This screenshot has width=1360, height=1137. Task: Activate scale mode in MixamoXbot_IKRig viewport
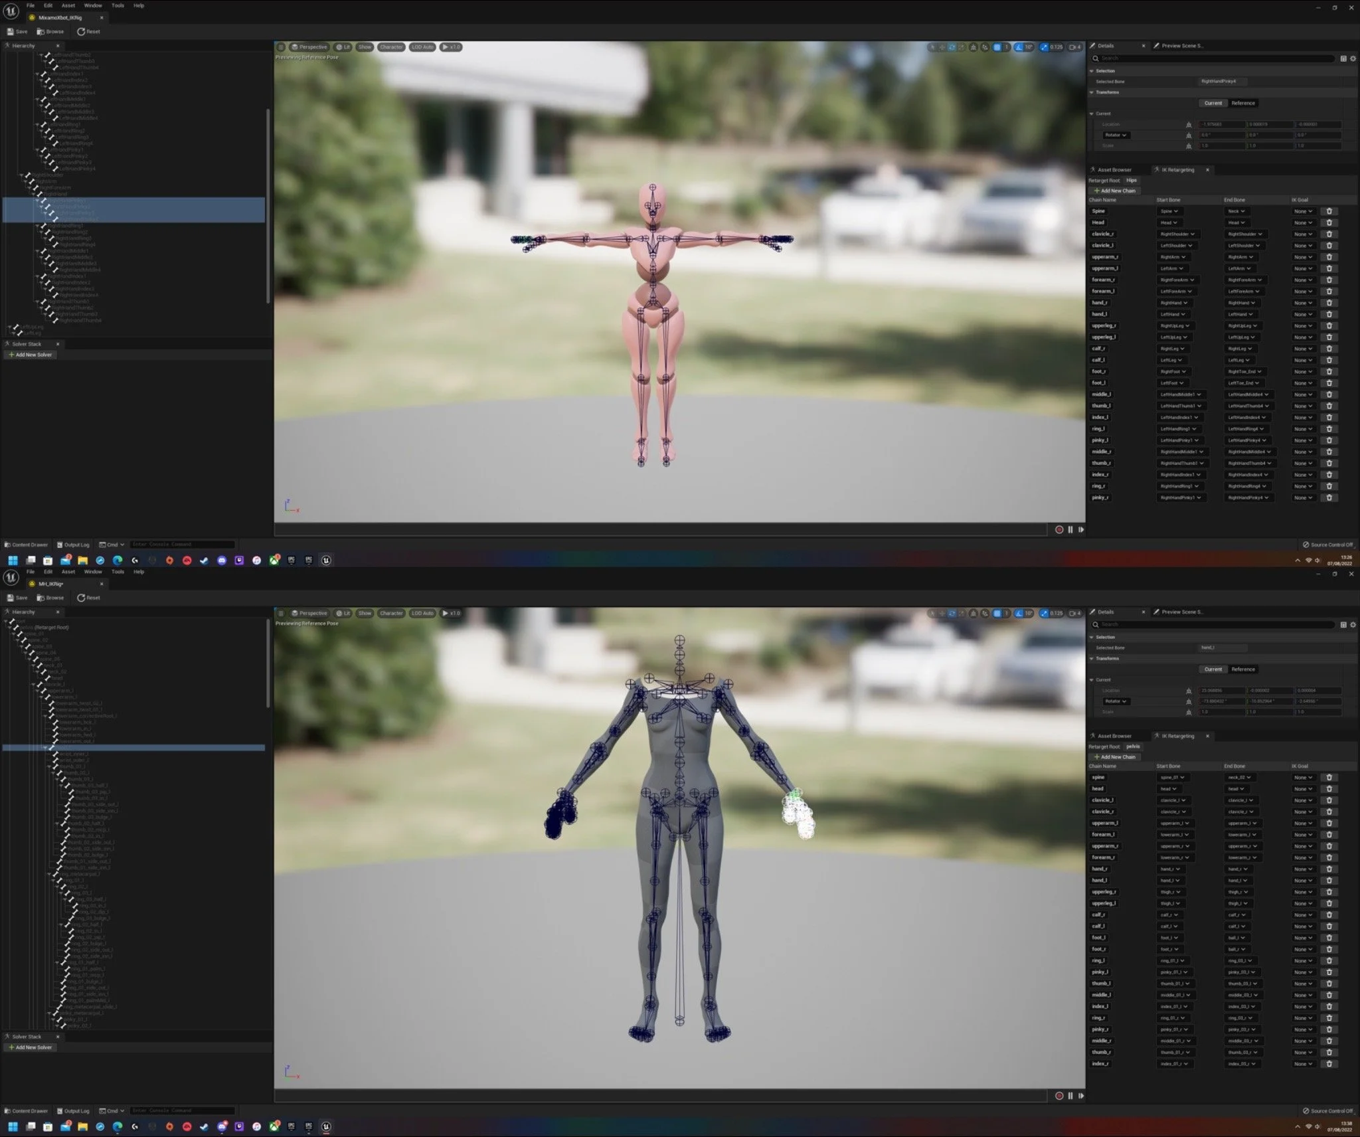pyautogui.click(x=962, y=47)
